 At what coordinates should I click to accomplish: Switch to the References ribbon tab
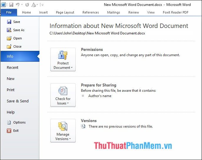point(91,12)
